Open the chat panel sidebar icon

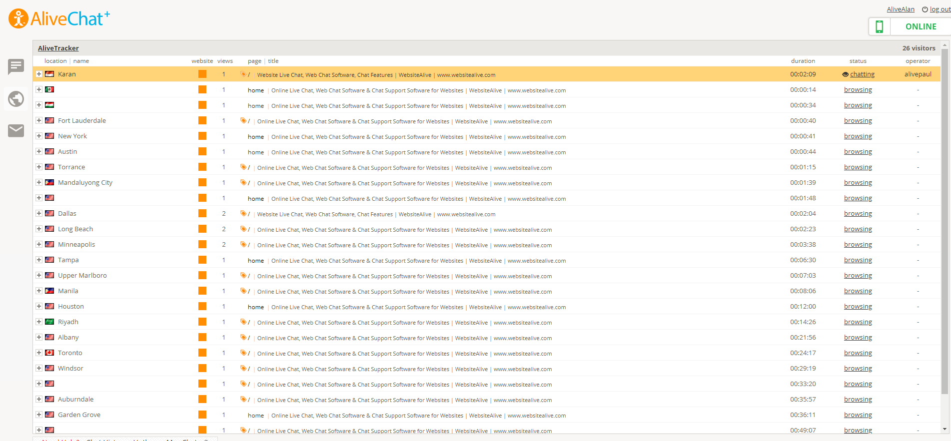[16, 66]
